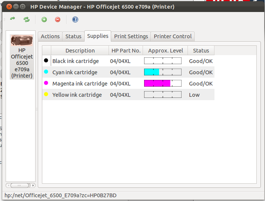
Task: Click the black color dot icon
Action: tap(46, 60)
